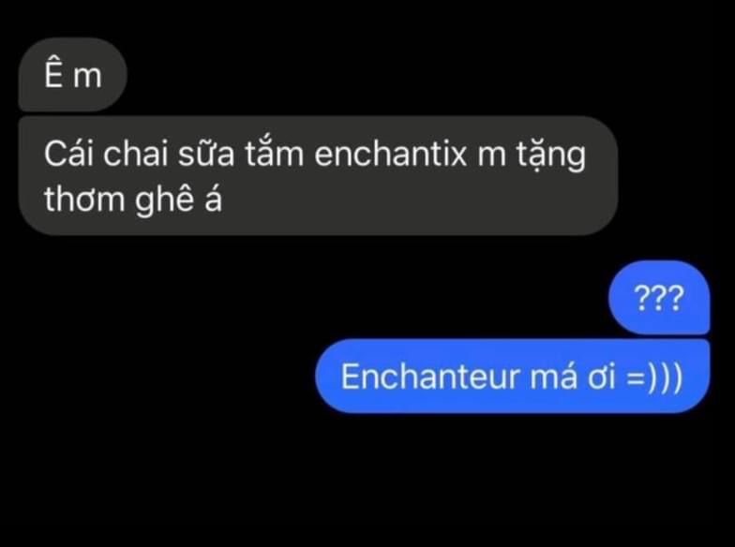Click the letter "Ê" in the first bubble
The height and width of the screenshot is (547, 735).
(x=53, y=73)
